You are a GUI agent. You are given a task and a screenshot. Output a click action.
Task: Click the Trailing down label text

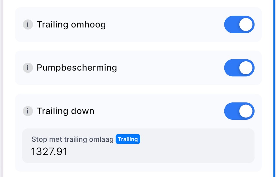pos(65,111)
